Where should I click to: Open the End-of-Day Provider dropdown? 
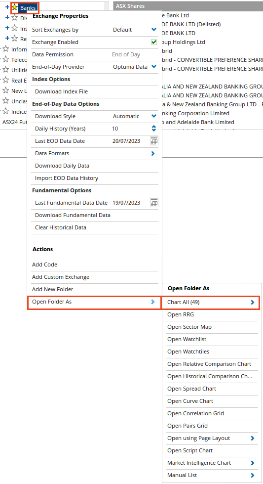pyautogui.click(x=154, y=67)
